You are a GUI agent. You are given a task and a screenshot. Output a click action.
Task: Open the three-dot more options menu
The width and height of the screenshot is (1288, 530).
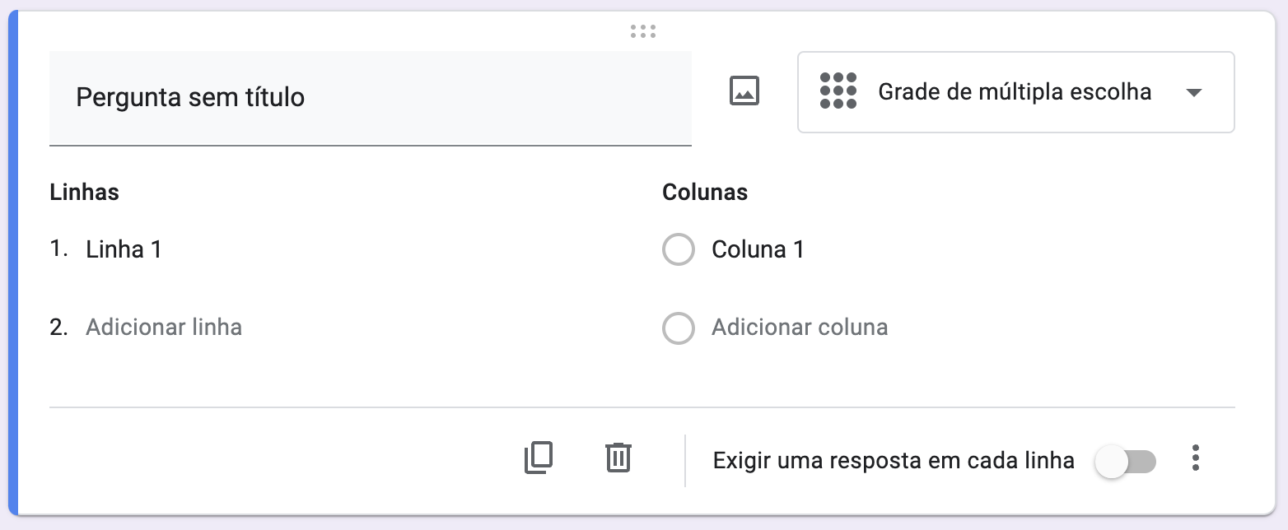(1196, 458)
